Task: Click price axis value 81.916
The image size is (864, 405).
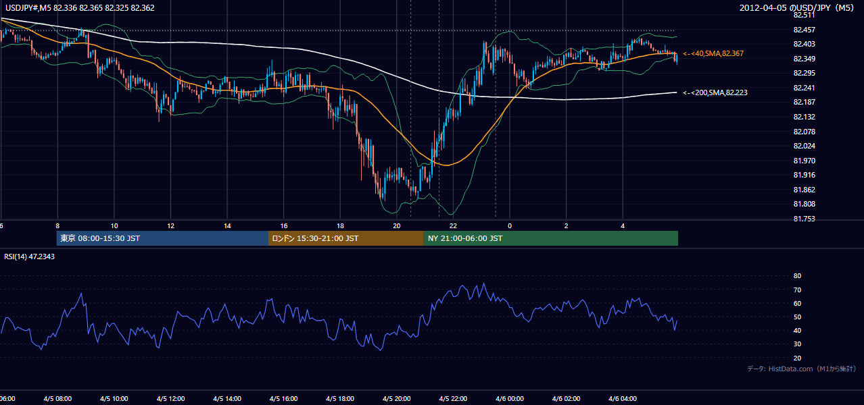Action: point(805,175)
